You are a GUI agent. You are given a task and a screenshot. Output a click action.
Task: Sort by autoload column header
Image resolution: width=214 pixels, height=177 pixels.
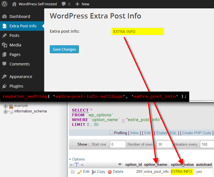tap(204, 165)
